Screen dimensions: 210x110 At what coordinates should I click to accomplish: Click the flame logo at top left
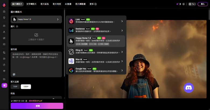(x=4, y=5)
